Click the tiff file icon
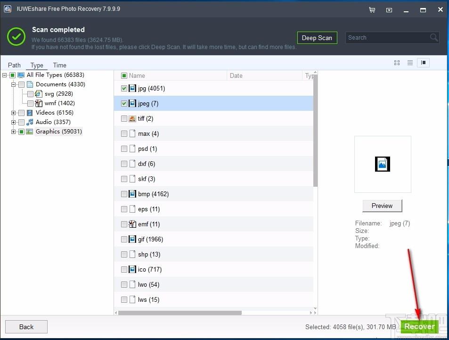The width and height of the screenshot is (449, 340). pyautogui.click(x=132, y=118)
